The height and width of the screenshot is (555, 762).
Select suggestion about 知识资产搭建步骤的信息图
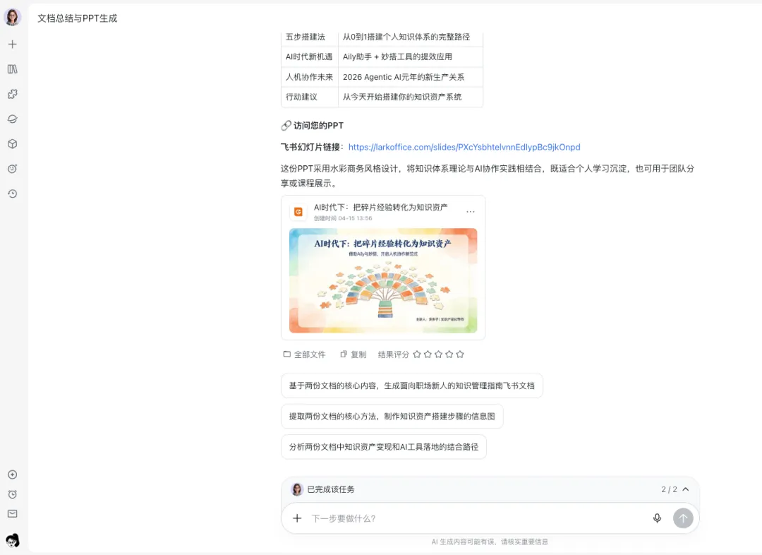[x=392, y=417]
